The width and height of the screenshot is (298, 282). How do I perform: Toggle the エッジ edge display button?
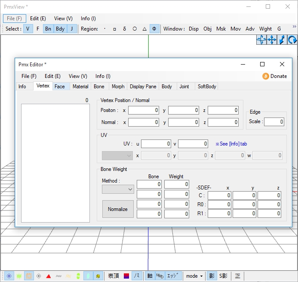click(x=173, y=276)
